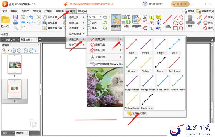Screen dimensions: 215x137
Task: Open the 视图(V) menu
Action: click(x=25, y=11)
